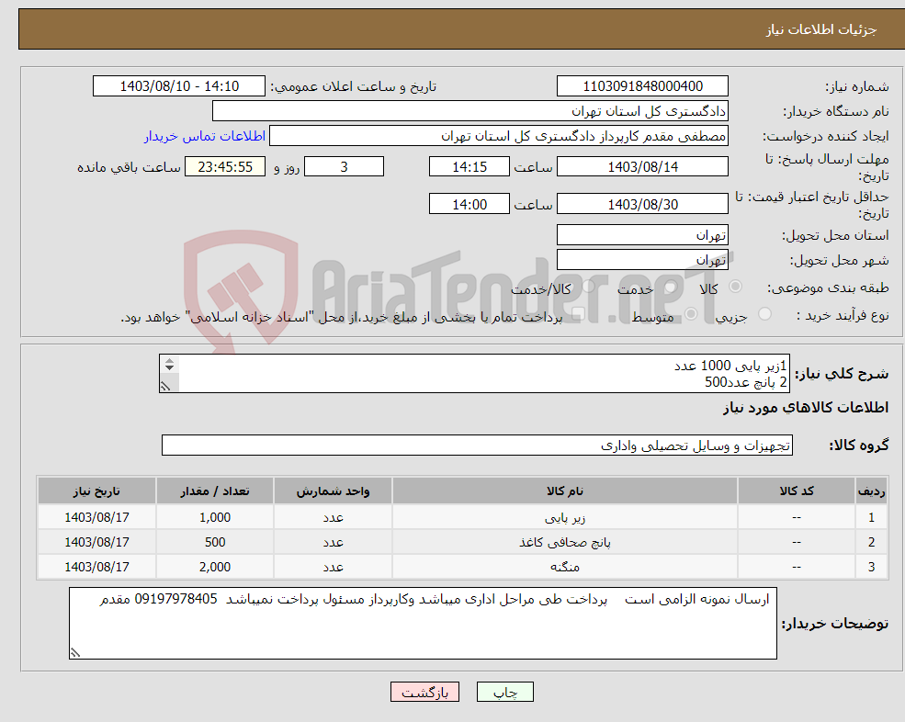905x722 pixels.
Task: Click the row number 2 cell
Action: coord(871,542)
